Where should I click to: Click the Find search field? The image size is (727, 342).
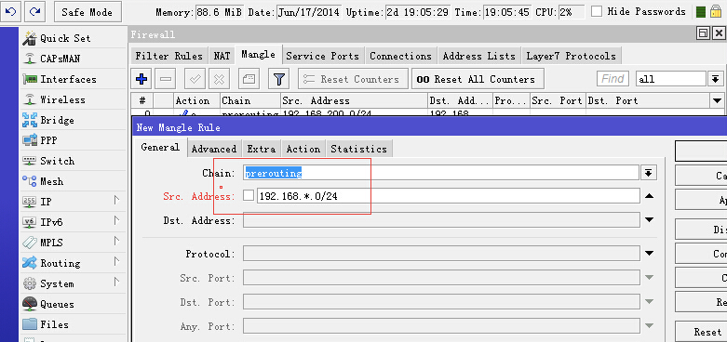click(613, 79)
